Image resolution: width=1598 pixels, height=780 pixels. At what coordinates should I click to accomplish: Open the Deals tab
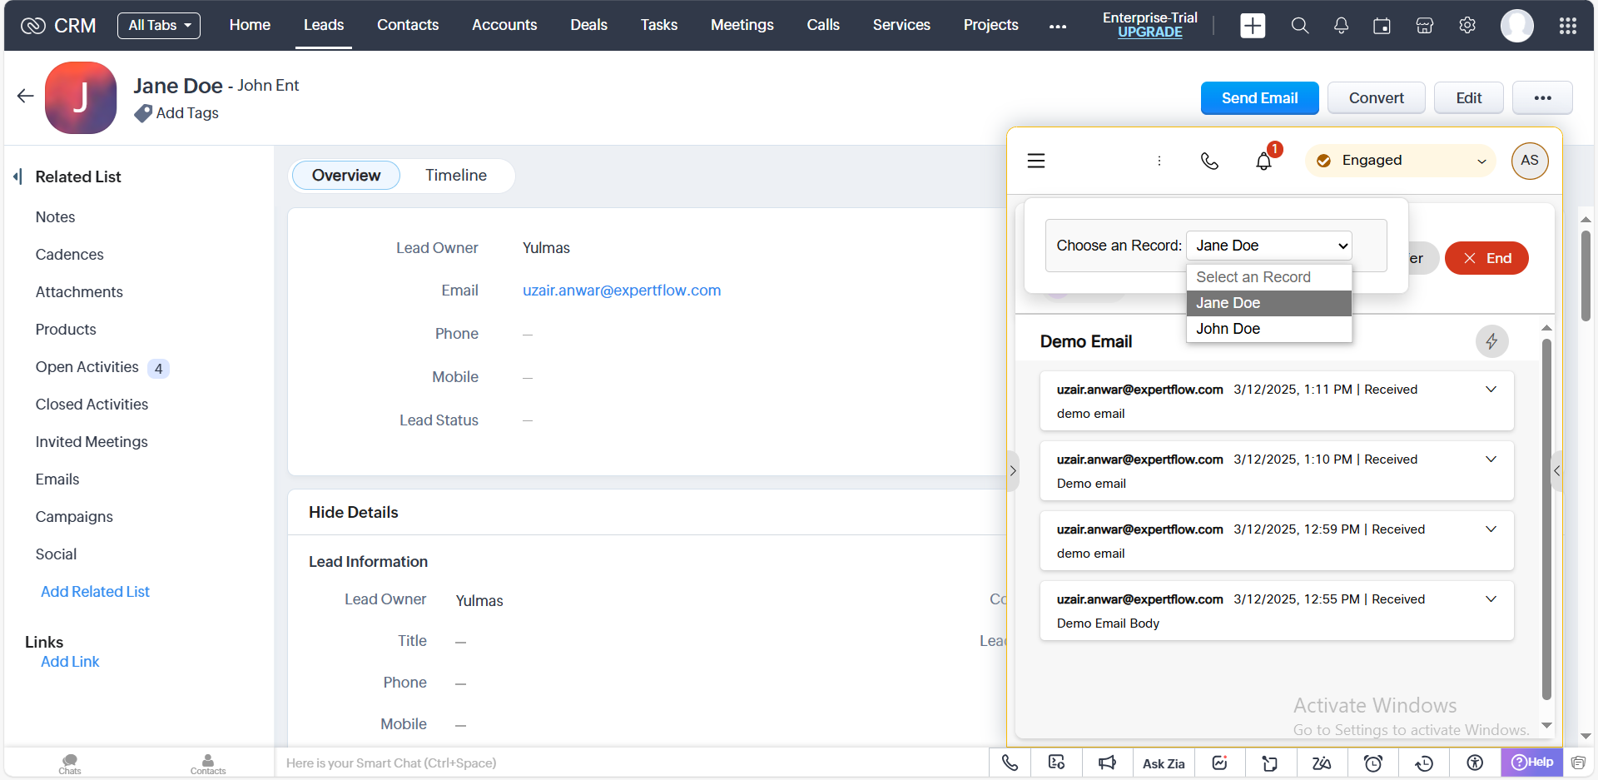point(588,25)
